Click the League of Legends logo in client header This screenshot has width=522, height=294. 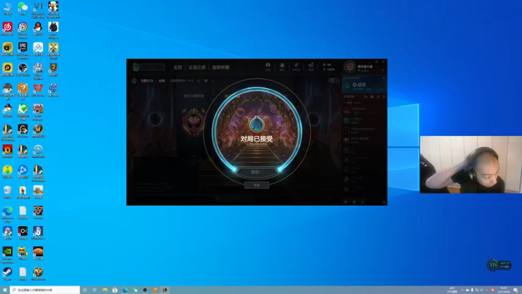point(136,67)
